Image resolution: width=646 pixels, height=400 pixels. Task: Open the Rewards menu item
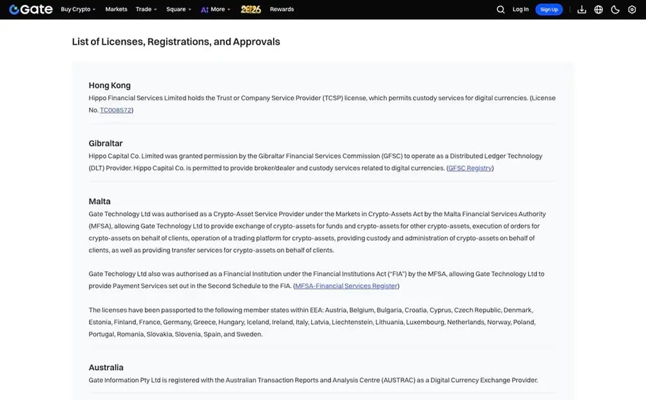tap(282, 9)
